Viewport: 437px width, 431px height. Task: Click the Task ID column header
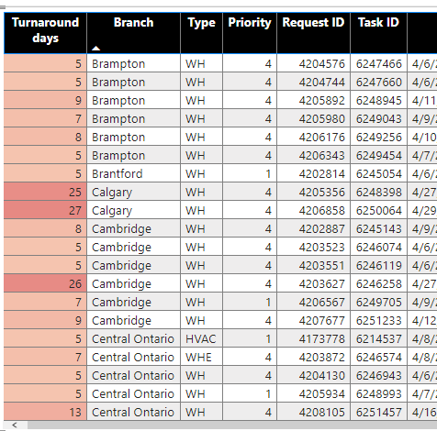tap(379, 33)
